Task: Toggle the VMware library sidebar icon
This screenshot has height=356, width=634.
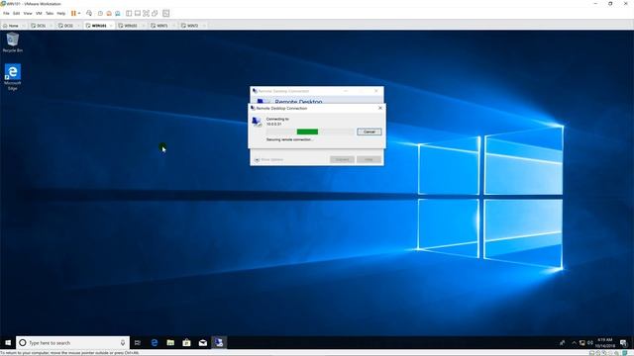Action: (x=129, y=13)
